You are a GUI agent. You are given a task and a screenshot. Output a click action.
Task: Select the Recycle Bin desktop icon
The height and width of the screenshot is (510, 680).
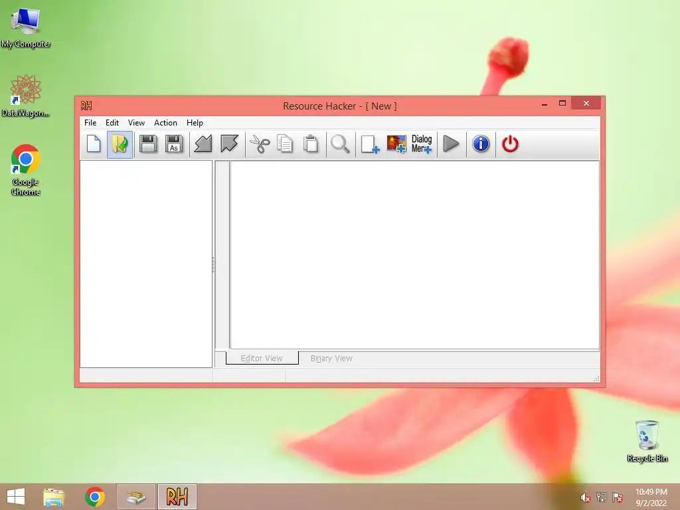click(x=647, y=441)
